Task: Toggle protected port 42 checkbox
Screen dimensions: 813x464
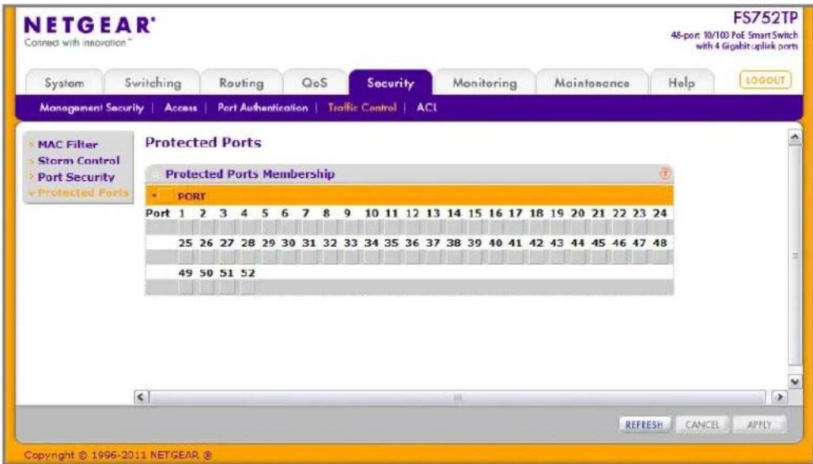Action: [535, 257]
